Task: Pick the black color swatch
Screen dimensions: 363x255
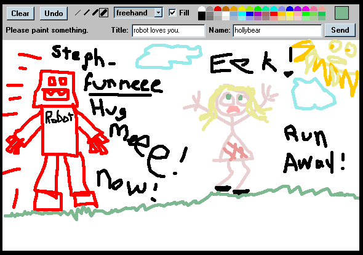Action: point(202,16)
